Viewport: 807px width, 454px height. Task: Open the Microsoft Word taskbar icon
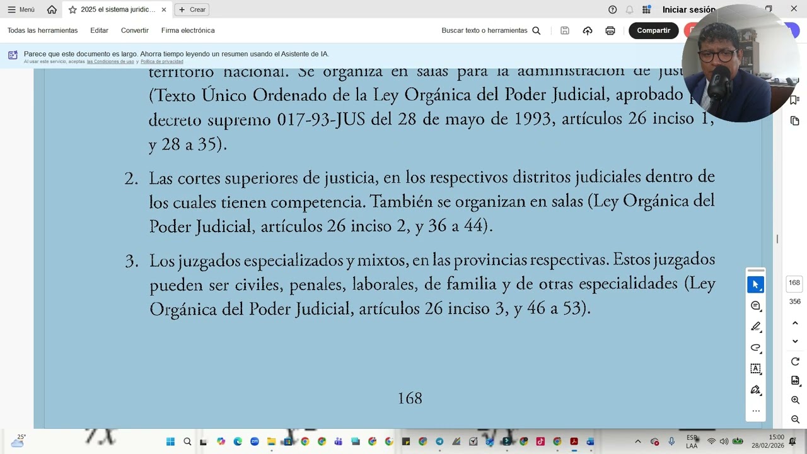pos(591,441)
